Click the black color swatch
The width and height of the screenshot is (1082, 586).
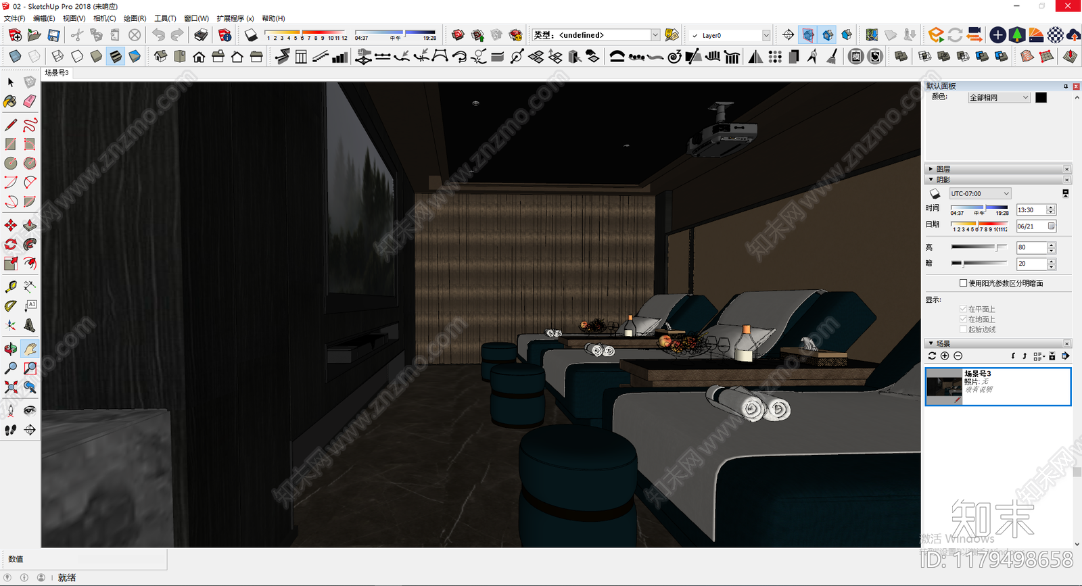[1041, 97]
